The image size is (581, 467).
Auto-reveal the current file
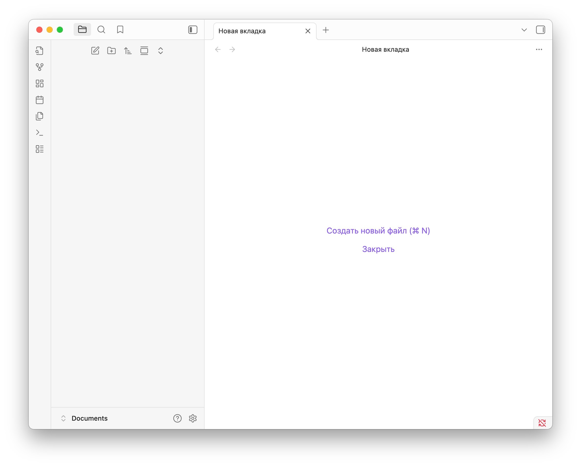tap(144, 51)
